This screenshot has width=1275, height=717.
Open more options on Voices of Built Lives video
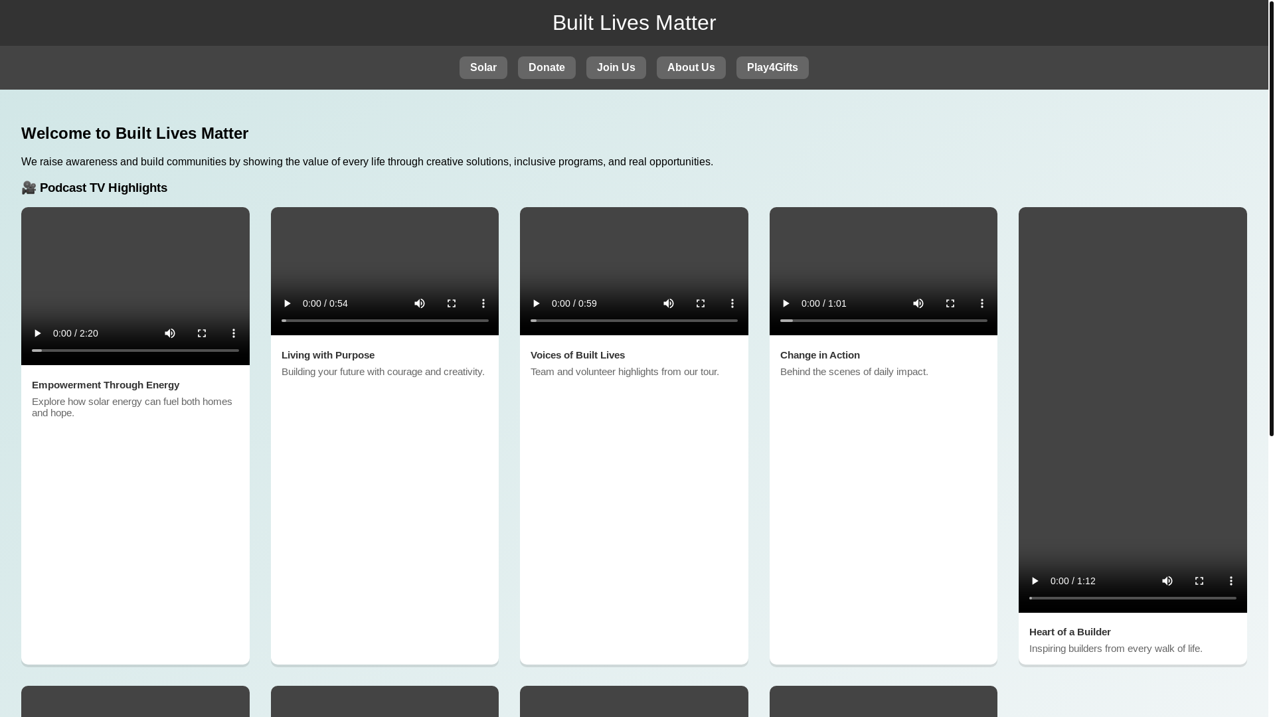tap(732, 303)
